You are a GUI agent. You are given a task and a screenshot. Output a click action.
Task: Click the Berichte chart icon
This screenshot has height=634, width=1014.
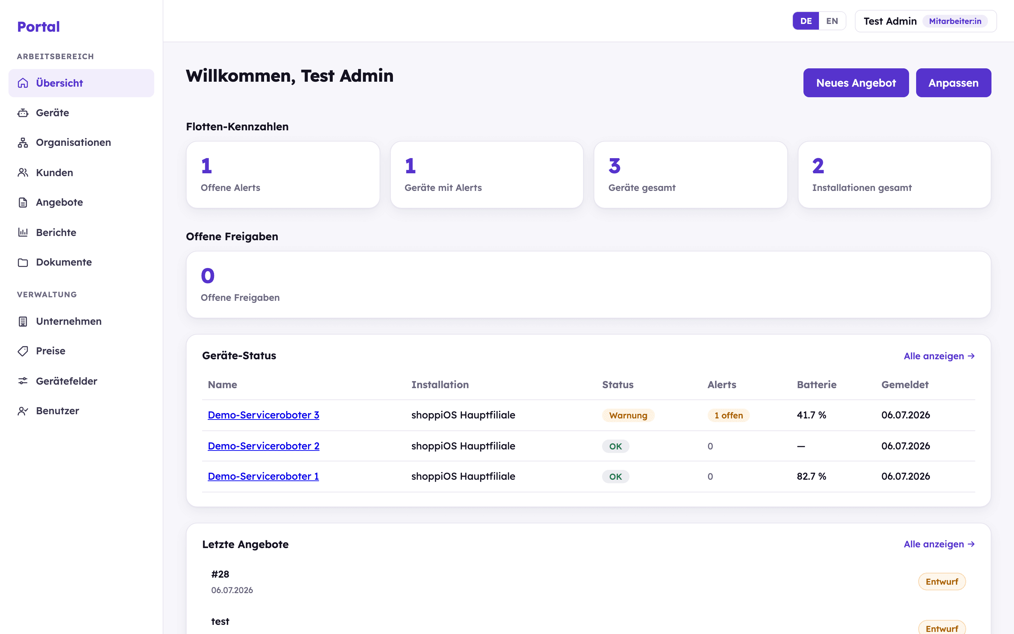(23, 232)
